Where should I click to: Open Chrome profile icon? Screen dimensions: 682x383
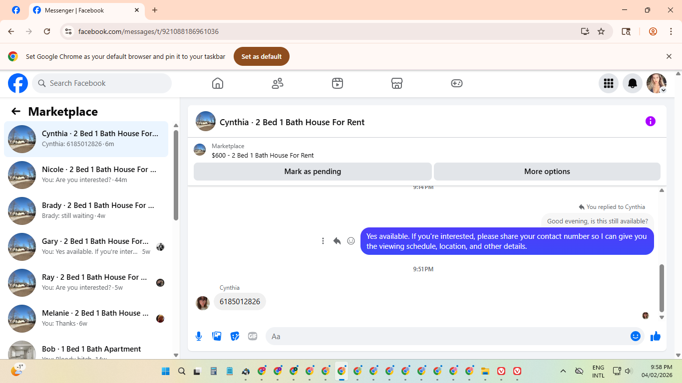coord(653,31)
